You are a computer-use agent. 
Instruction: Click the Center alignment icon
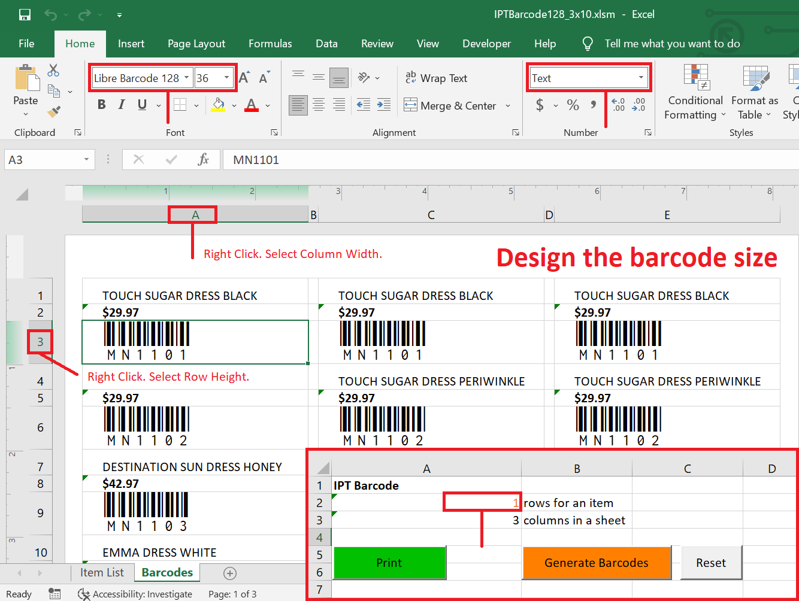(x=318, y=105)
